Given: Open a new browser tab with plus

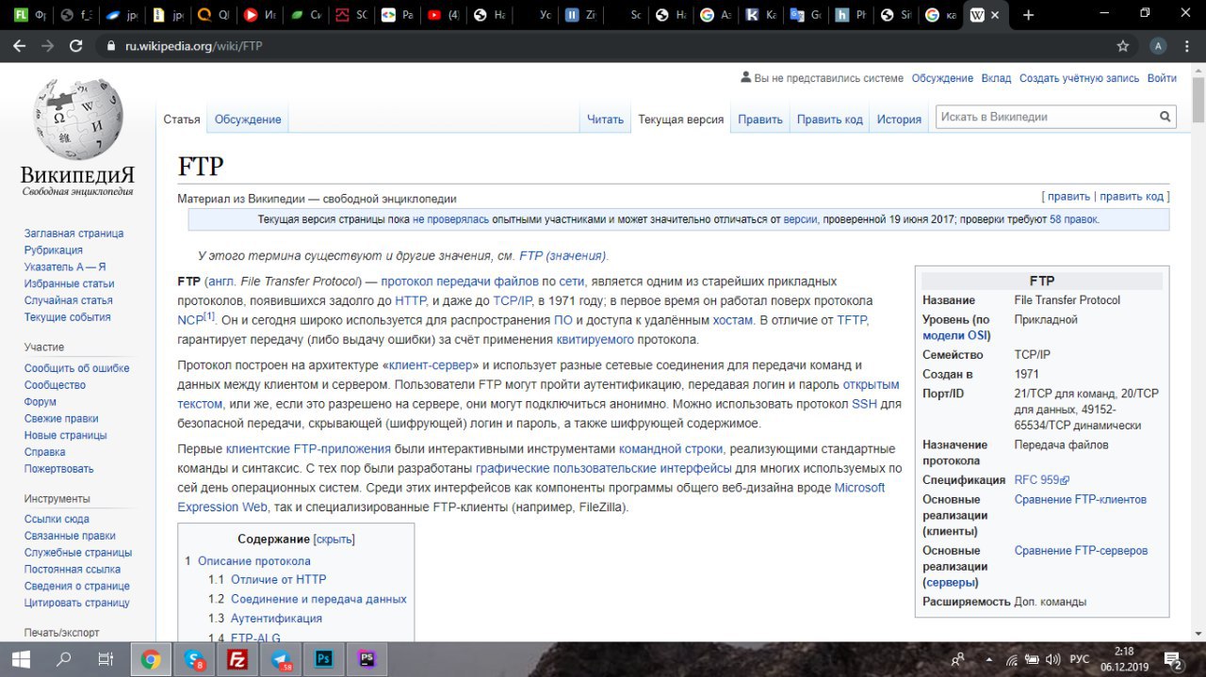Looking at the screenshot, I should [x=1028, y=15].
